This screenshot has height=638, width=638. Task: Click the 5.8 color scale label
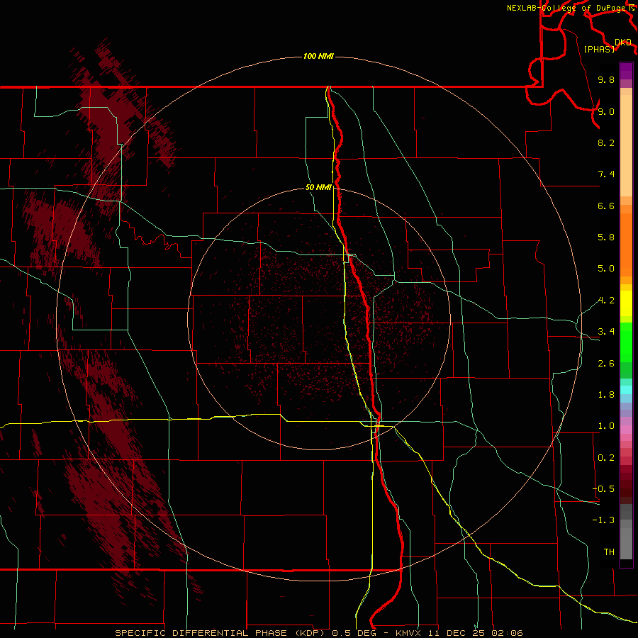click(x=606, y=237)
